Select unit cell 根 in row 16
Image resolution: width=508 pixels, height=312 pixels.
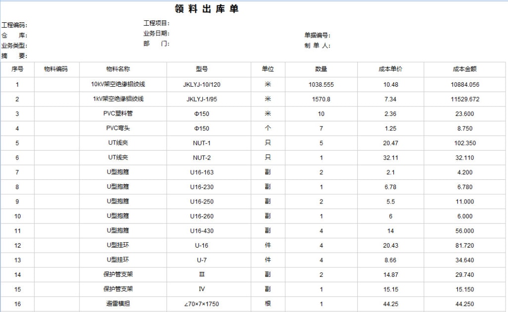(268, 304)
